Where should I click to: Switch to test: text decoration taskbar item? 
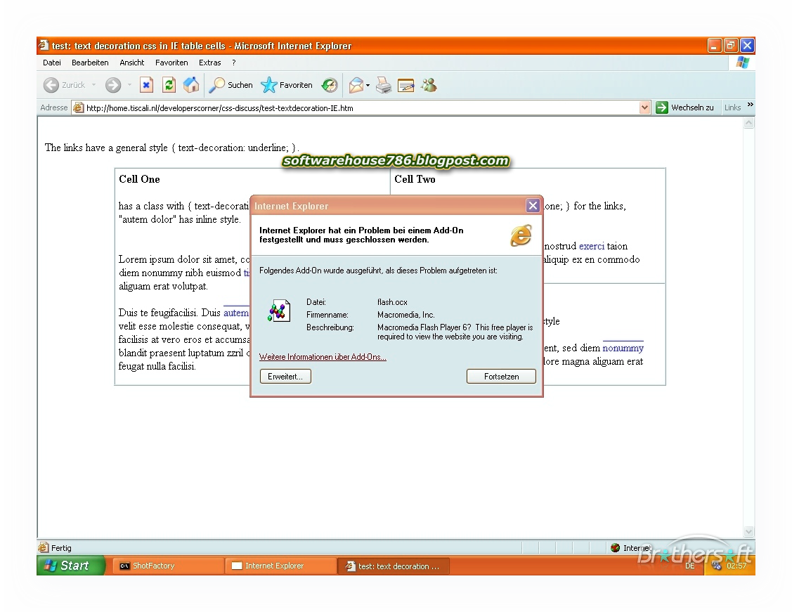[393, 566]
